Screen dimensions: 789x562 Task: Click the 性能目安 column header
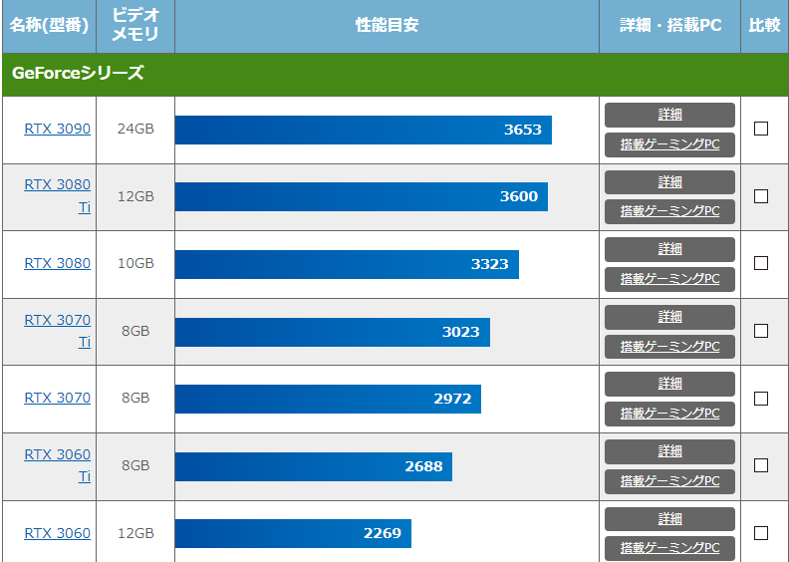[387, 26]
